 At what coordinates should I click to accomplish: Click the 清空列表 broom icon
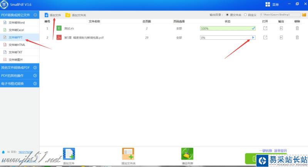(187, 154)
